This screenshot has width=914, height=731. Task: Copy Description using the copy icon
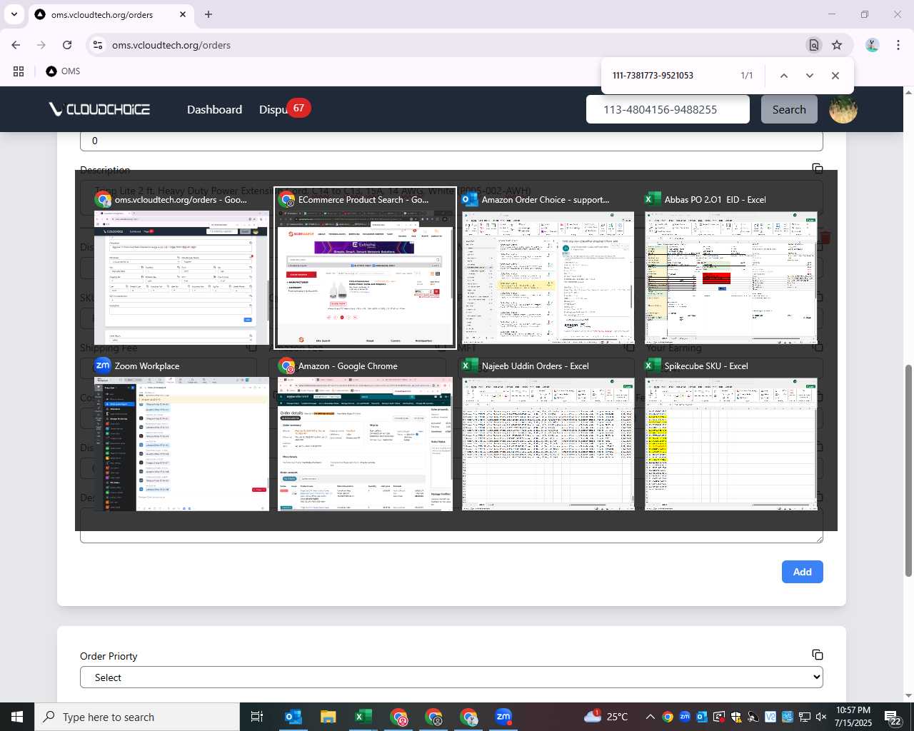click(818, 168)
